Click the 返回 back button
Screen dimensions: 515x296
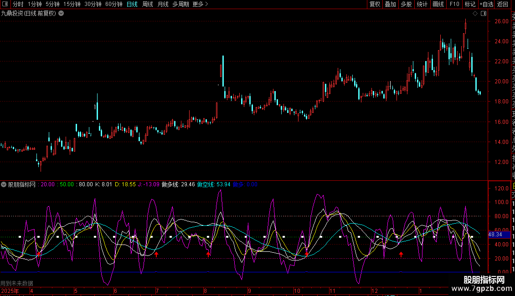[x=503, y=4]
